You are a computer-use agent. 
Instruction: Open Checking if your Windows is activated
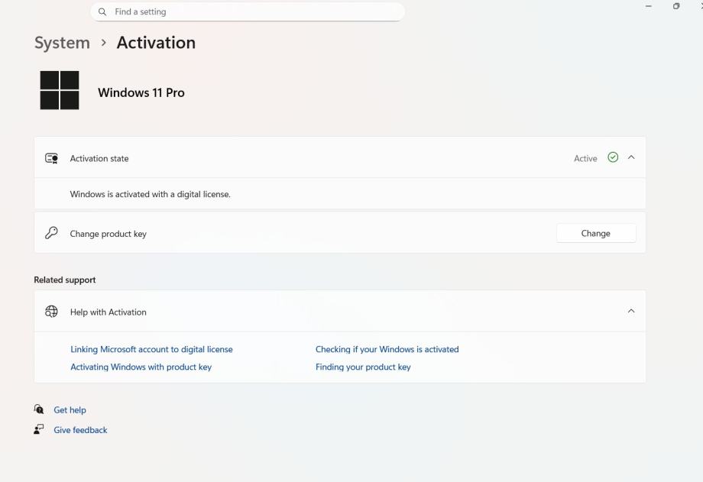click(x=387, y=349)
